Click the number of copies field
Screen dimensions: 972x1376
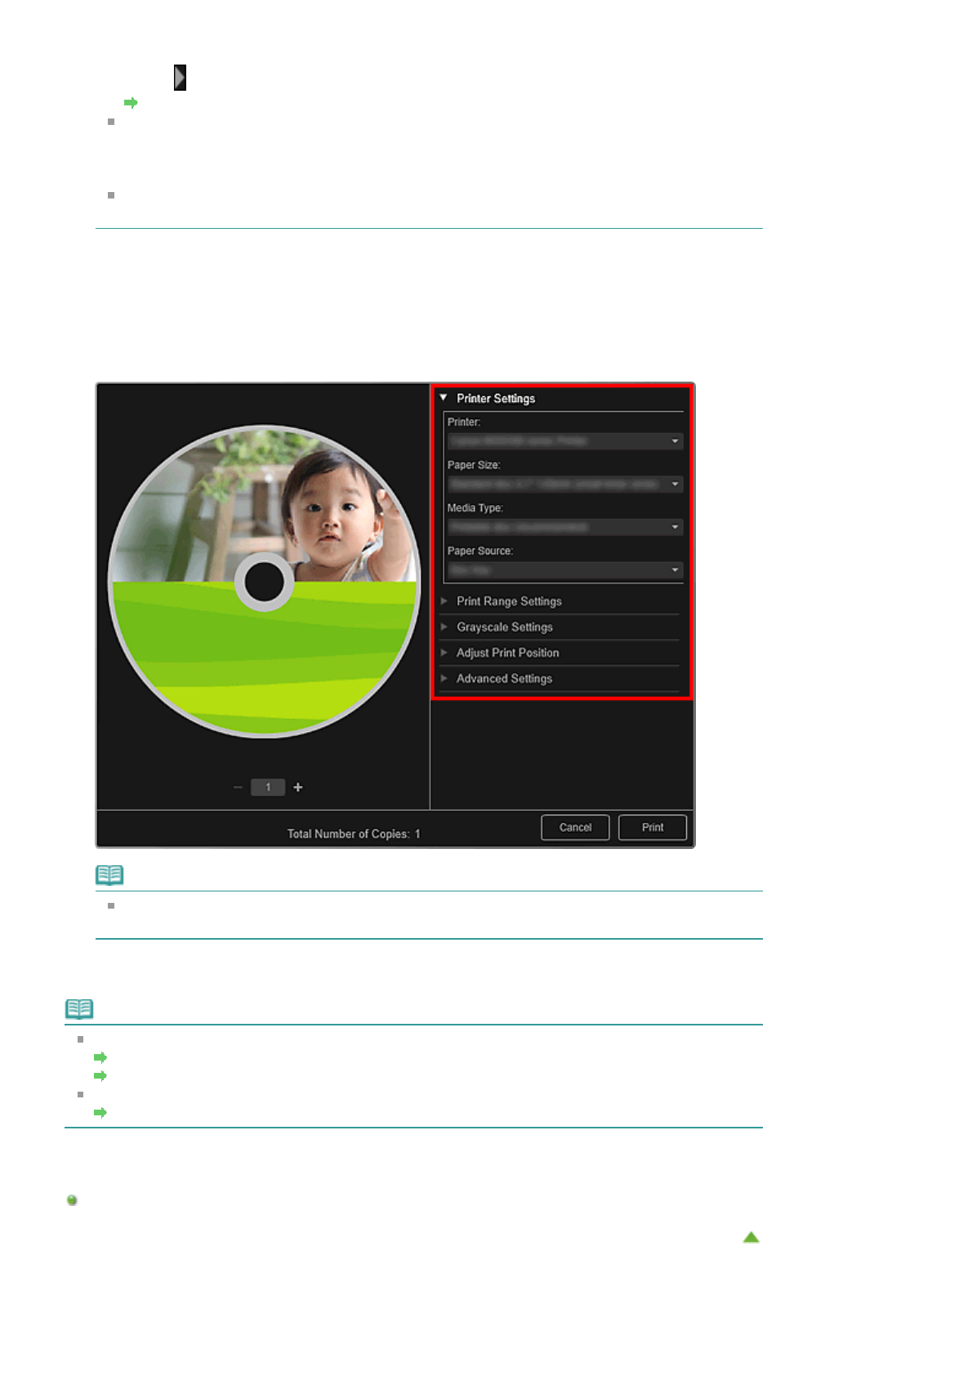pyautogui.click(x=268, y=787)
